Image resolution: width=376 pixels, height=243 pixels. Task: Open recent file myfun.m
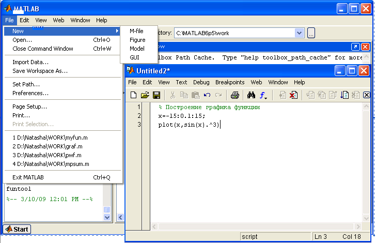[62, 138]
